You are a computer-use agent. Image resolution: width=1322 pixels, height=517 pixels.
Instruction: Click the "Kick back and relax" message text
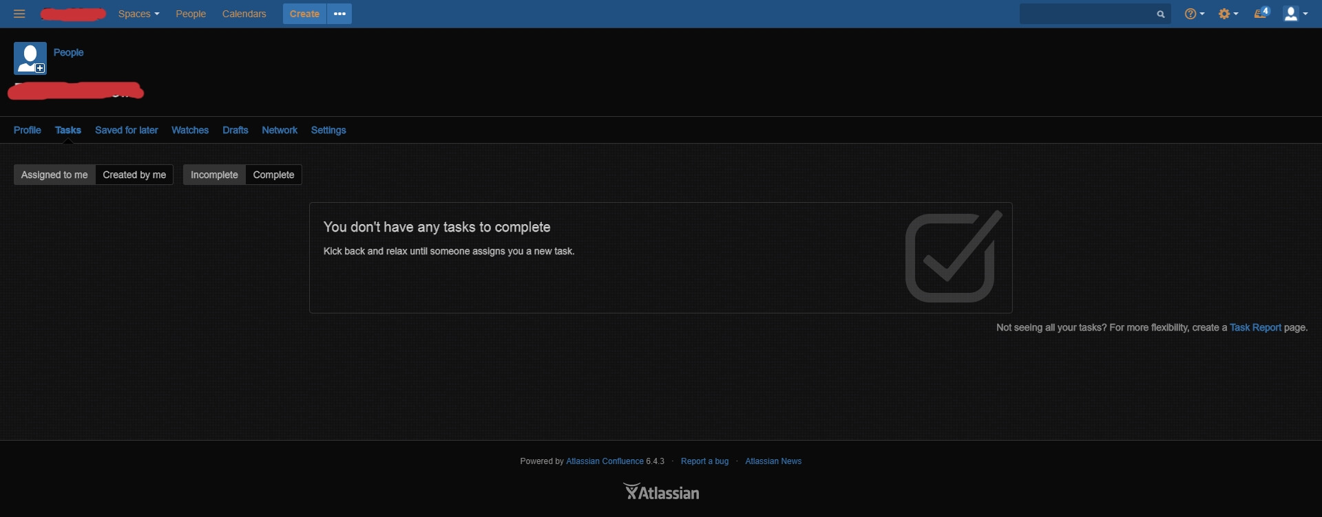[449, 252]
